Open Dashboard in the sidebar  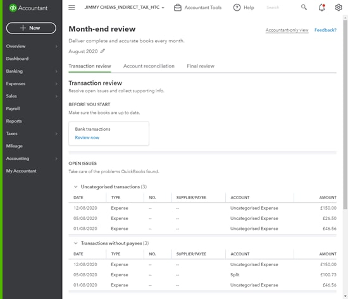[17, 59]
